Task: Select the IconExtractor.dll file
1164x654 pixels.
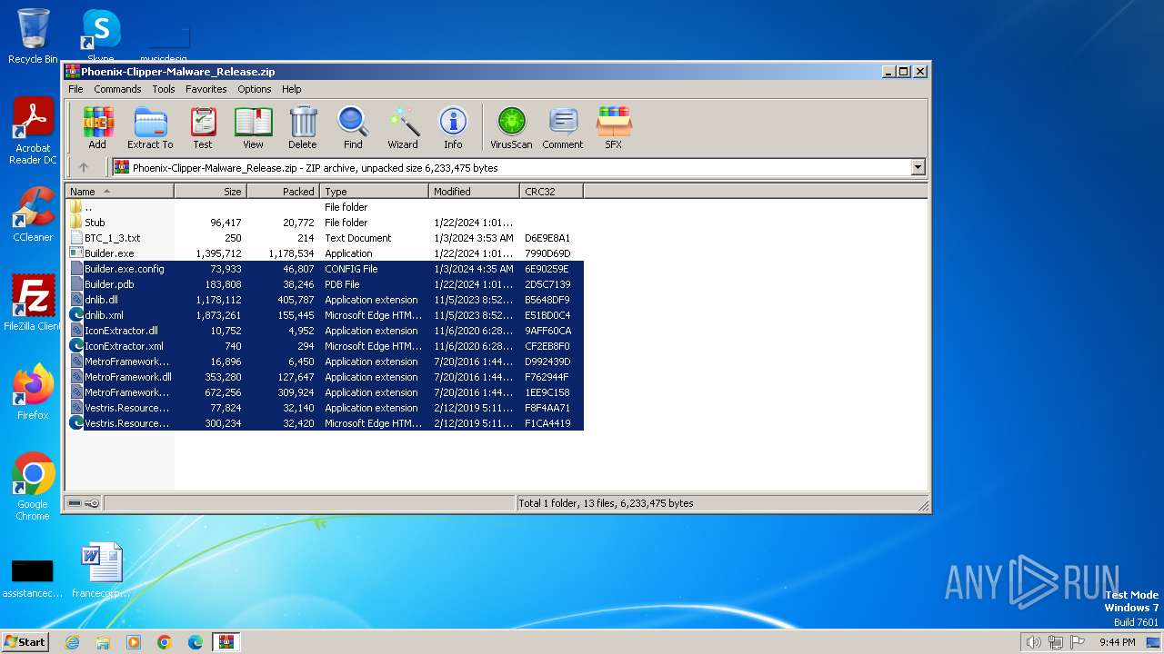Action: [325, 331]
